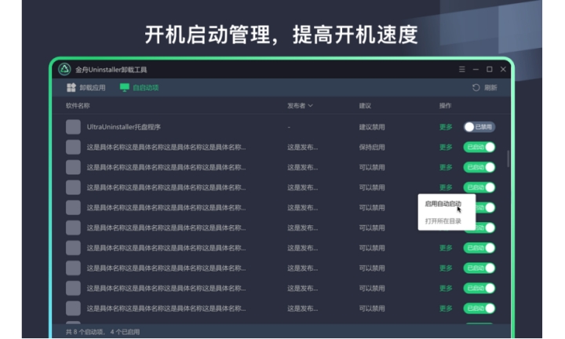Open the hamburger menu in title bar
The image size is (565, 339).
click(x=461, y=69)
